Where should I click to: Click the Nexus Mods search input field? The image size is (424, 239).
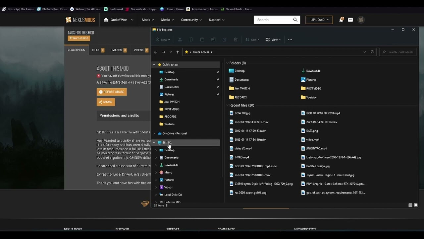273,20
